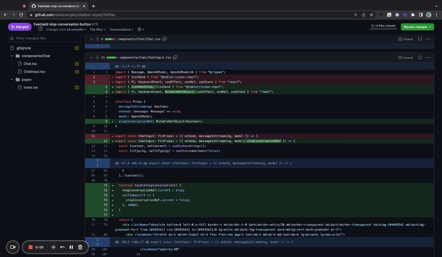
Task: Click the purple gear extension icon
Action: tap(405, 15)
